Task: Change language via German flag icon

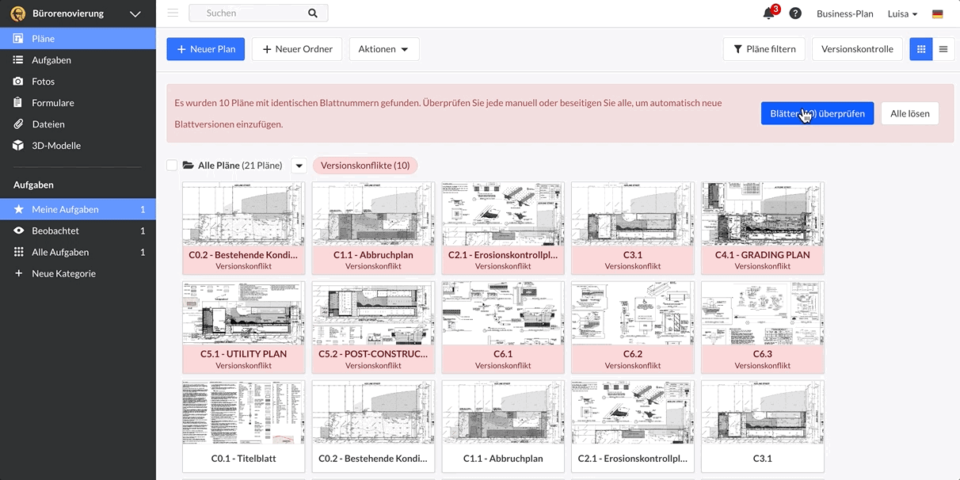Action: (x=938, y=13)
